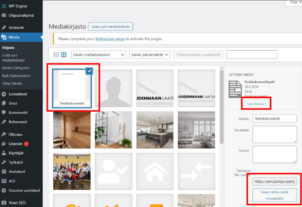Click the Työkalut tools icon

(x=4, y=162)
